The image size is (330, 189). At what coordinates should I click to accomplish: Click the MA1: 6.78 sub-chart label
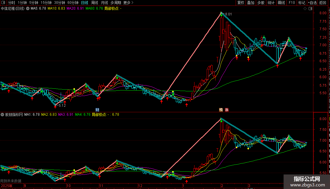[x=32, y=115]
